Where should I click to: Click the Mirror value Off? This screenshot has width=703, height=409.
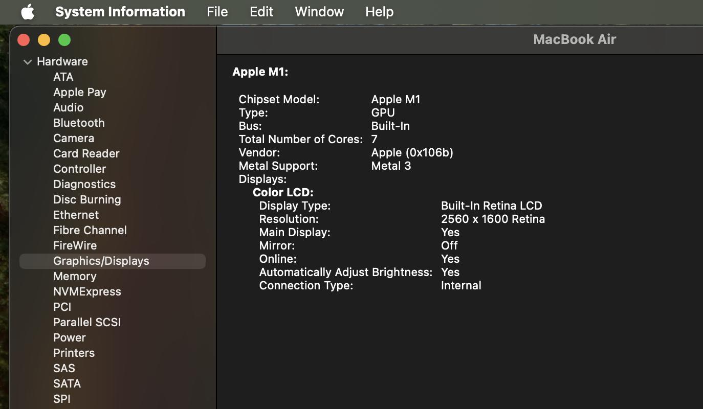pos(449,245)
